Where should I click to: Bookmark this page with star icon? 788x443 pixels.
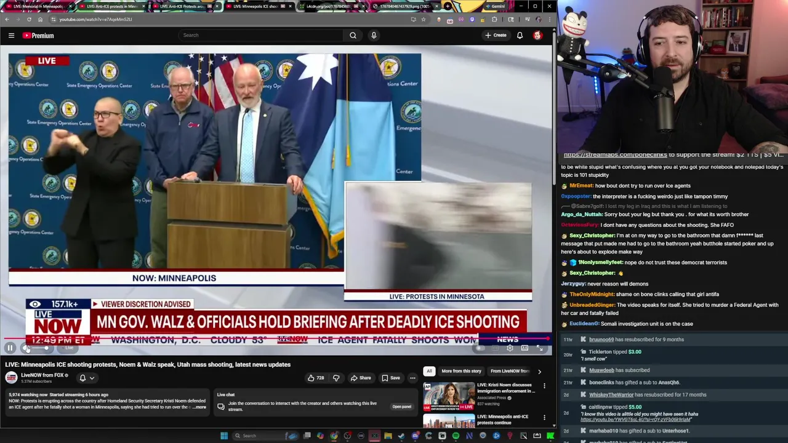pos(424,19)
